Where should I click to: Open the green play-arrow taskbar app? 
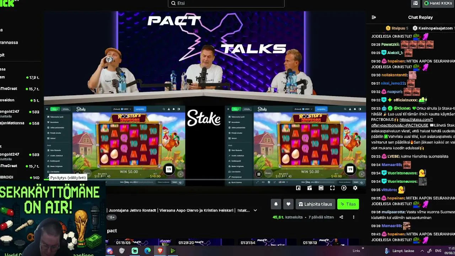pyautogui.click(x=173, y=251)
